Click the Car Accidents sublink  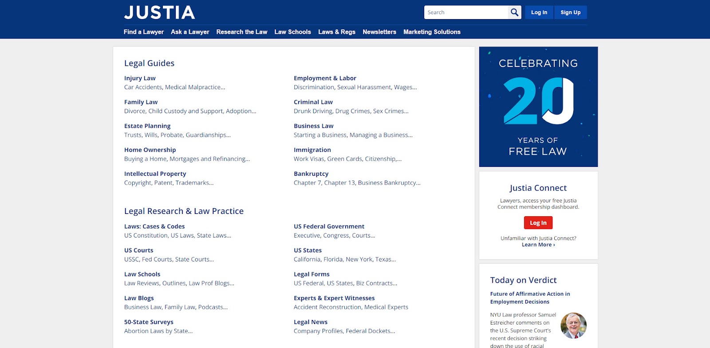tap(143, 87)
